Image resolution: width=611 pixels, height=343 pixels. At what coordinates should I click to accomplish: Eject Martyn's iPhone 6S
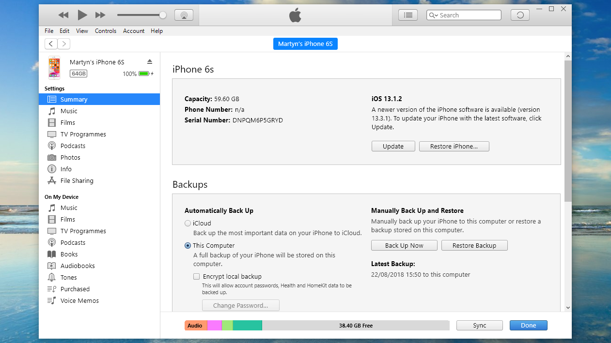tap(150, 61)
